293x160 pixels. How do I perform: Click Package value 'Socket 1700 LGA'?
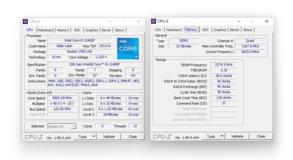point(80,51)
